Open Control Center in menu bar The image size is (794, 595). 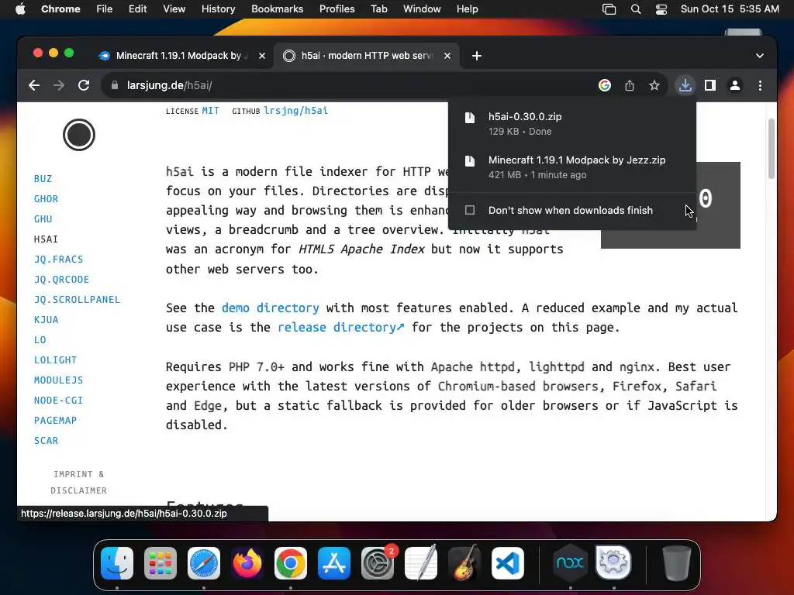[661, 9]
